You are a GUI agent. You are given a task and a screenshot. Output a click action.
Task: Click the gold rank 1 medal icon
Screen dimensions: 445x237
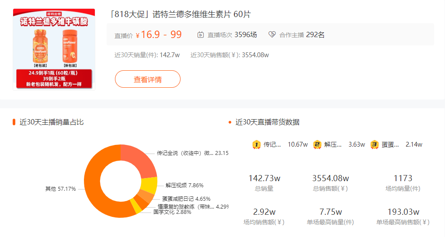pyautogui.click(x=257, y=144)
